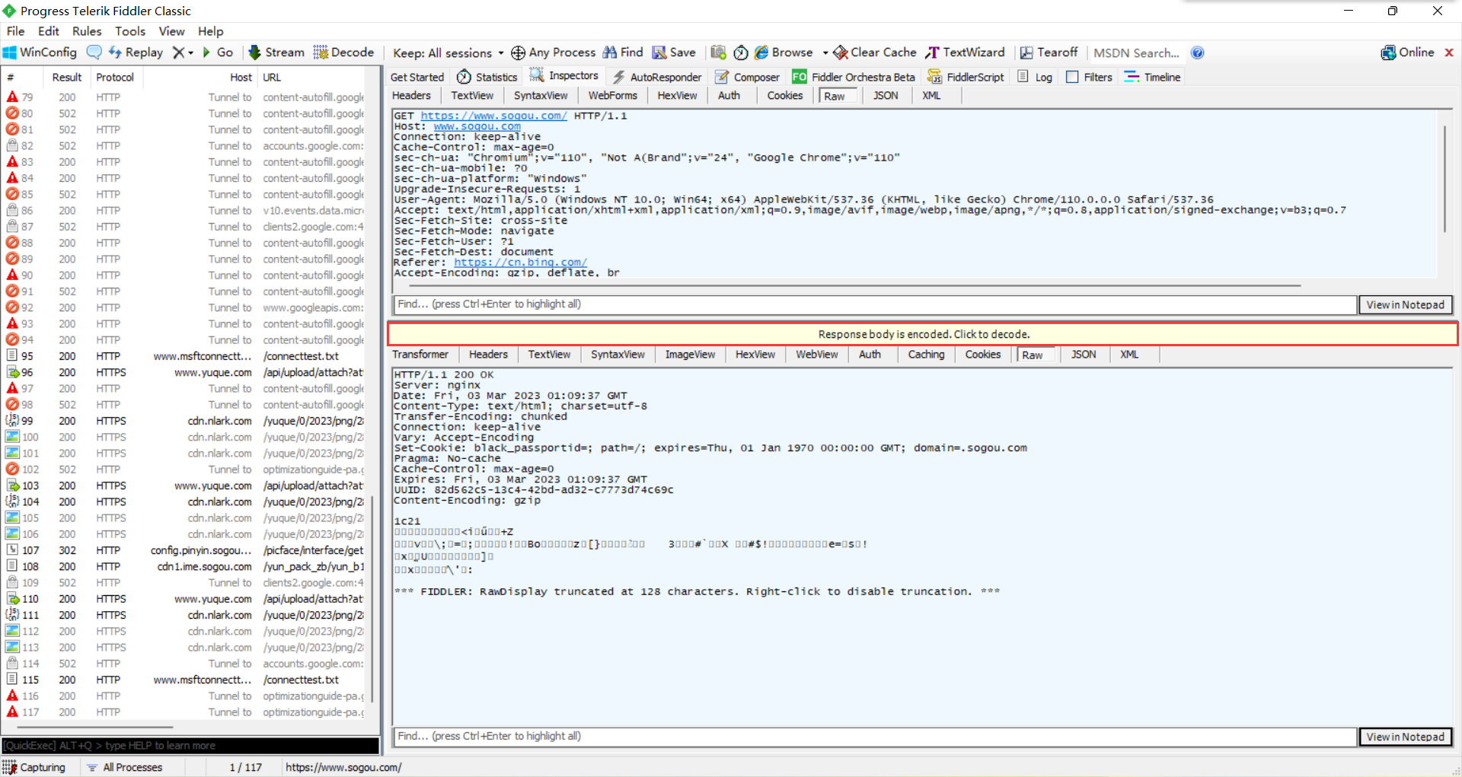Click the QuickExec command box

(x=190, y=746)
